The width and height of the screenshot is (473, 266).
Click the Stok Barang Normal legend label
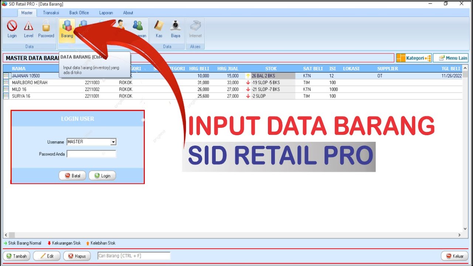coord(25,243)
